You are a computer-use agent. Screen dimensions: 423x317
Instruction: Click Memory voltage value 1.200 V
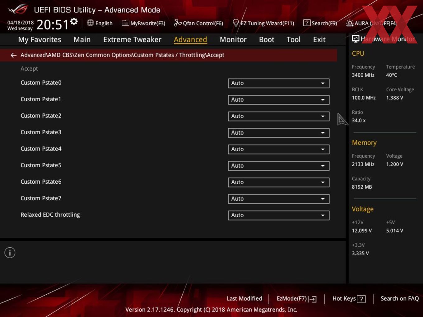click(x=395, y=164)
